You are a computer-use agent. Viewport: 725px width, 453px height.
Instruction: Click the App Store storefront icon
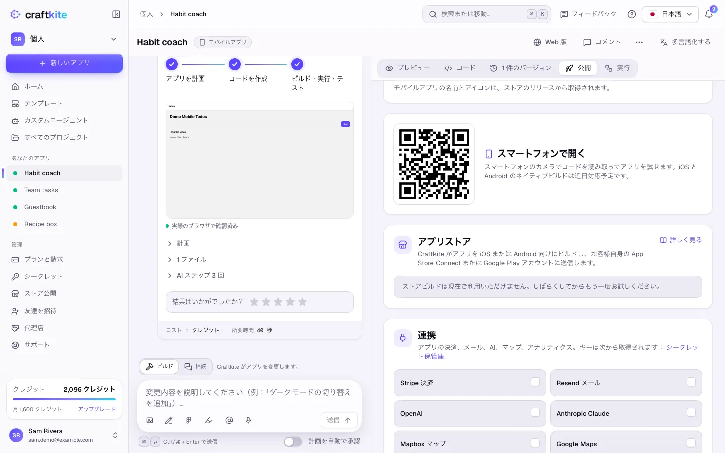pos(403,245)
